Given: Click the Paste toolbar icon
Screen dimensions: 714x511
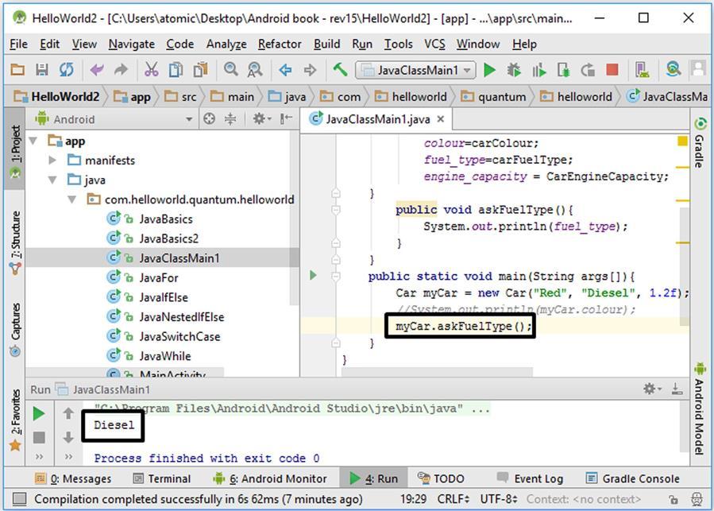Looking at the screenshot, I should [x=200, y=70].
